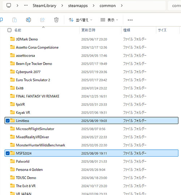Click the Cyberpunk 2077 folder icon
181x195 pixels.
[12, 72]
